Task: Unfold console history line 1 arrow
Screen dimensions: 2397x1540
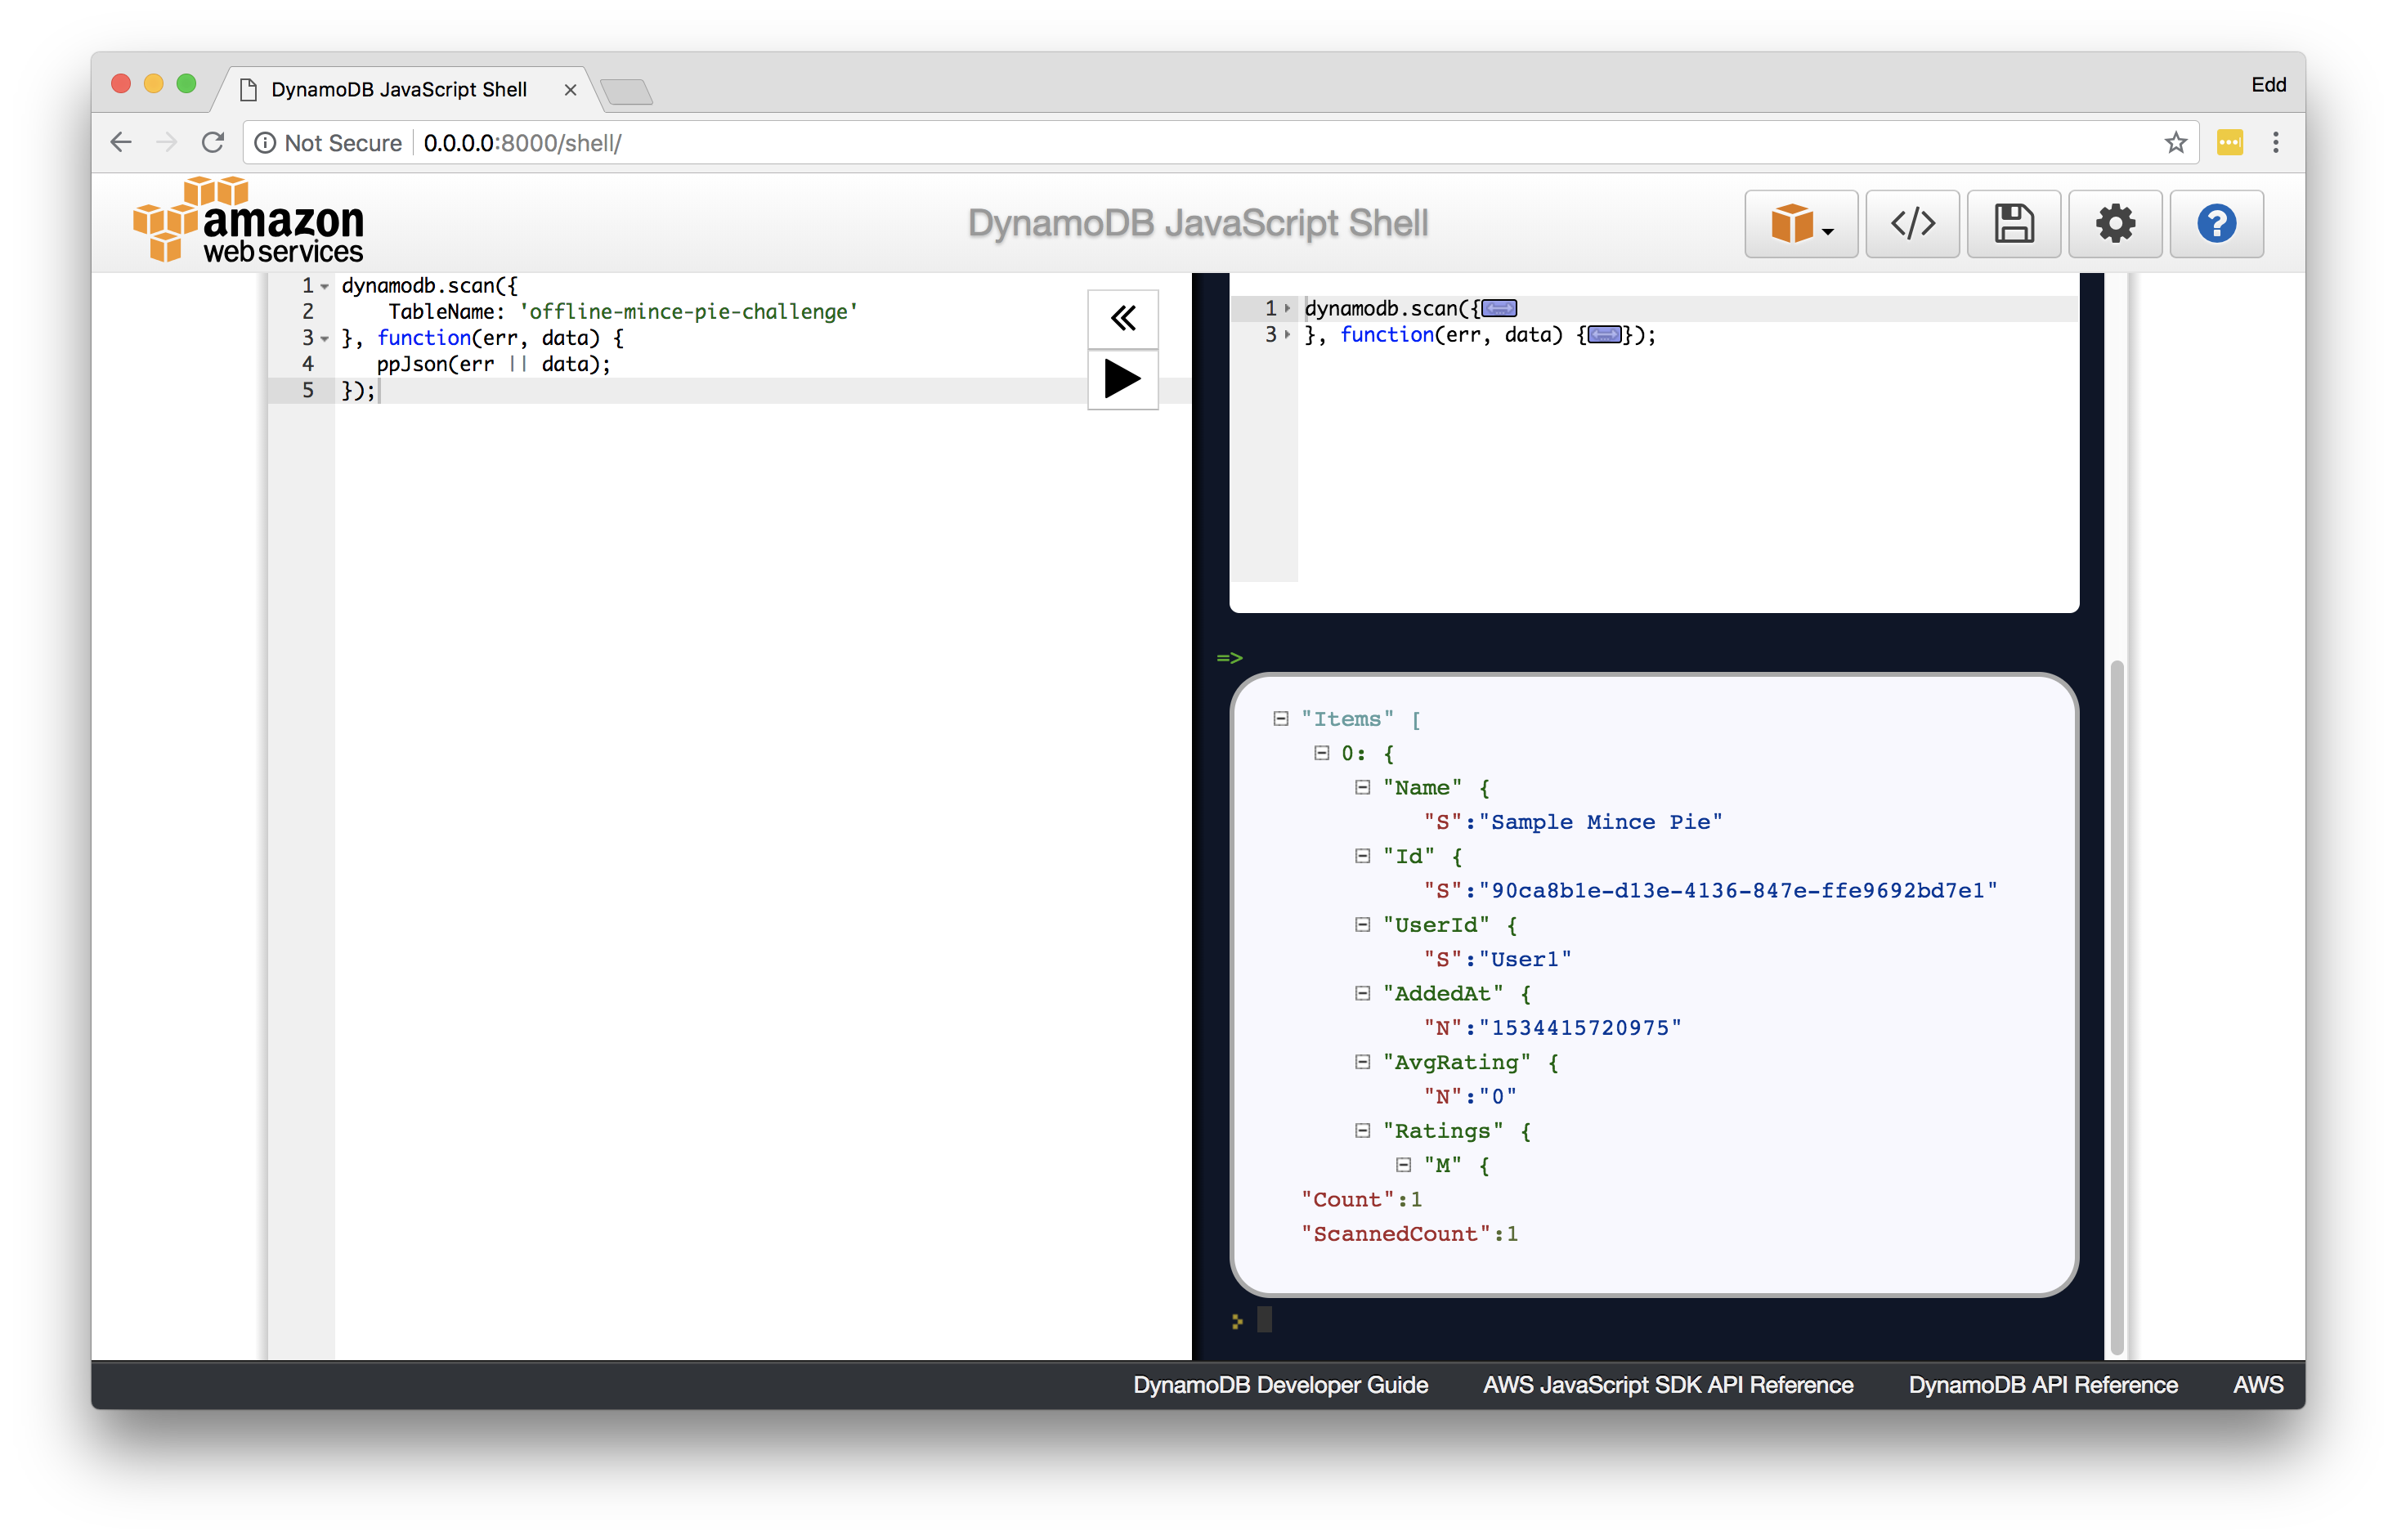Action: point(1287,308)
